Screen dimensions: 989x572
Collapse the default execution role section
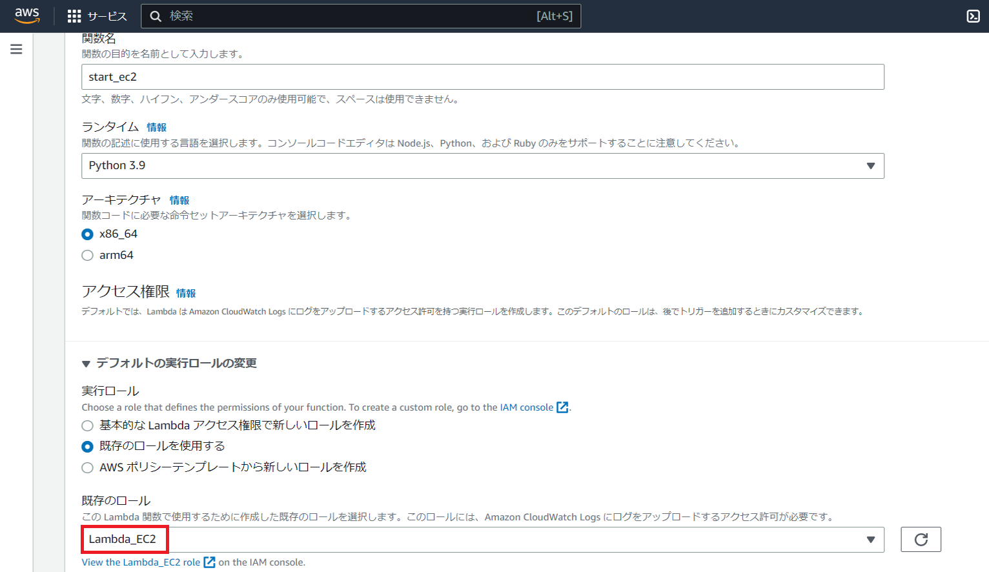tap(86, 364)
